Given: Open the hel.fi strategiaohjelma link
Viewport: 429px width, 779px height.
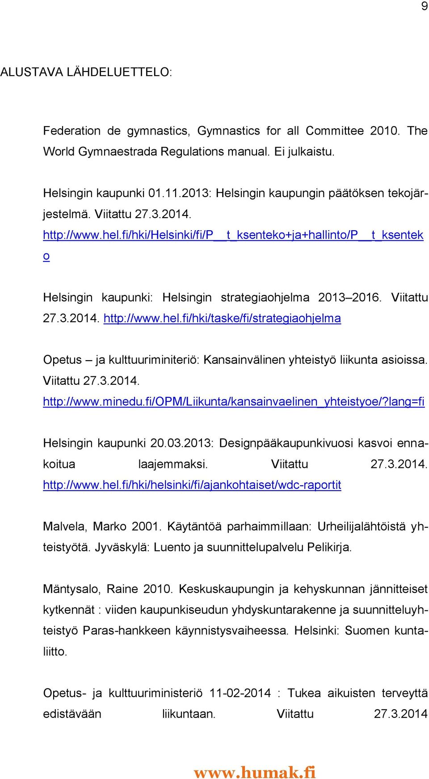Looking at the screenshot, I should (222, 318).
